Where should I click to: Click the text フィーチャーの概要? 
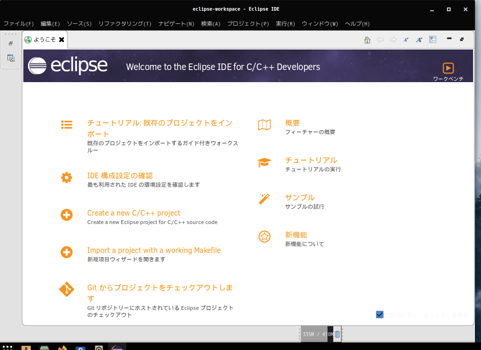coord(310,132)
